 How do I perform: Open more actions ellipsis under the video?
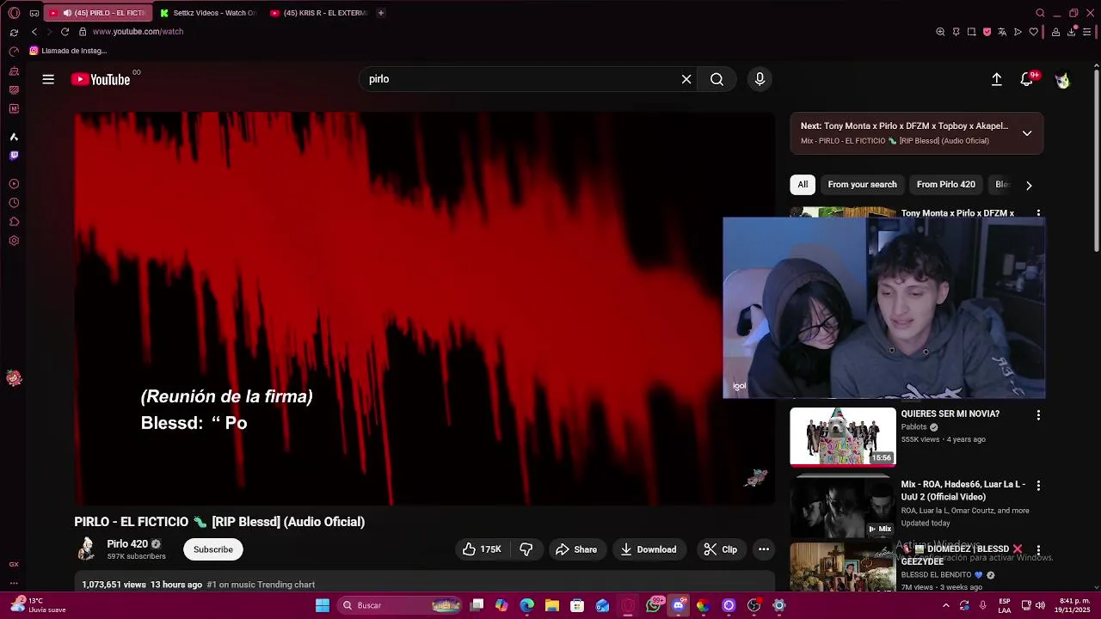click(763, 549)
